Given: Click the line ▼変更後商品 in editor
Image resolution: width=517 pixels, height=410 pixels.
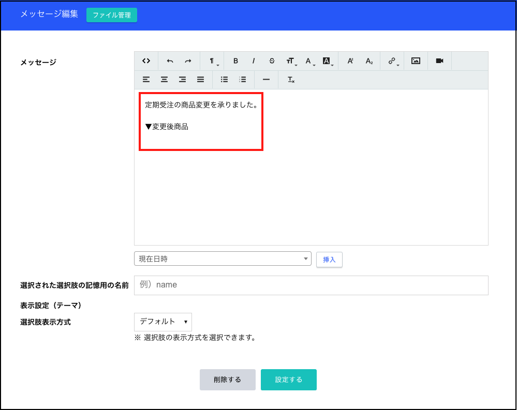Looking at the screenshot, I should 167,127.
